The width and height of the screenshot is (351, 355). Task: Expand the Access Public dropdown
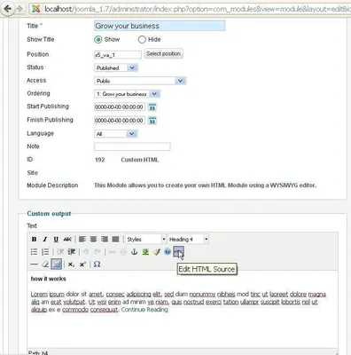click(x=140, y=81)
